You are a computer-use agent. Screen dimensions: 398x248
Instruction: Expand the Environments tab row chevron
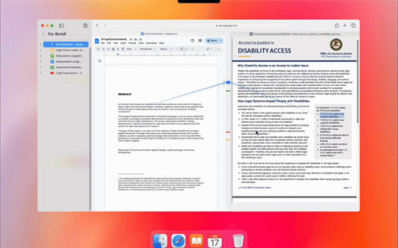(40, 44)
